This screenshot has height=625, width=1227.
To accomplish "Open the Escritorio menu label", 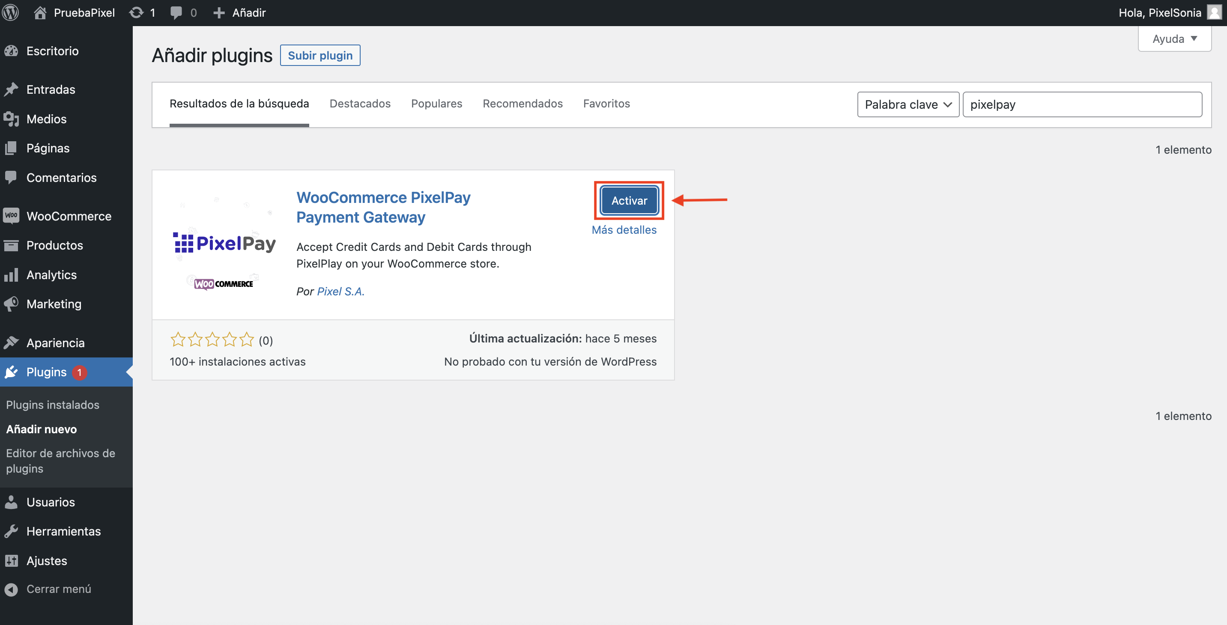I will (52, 51).
